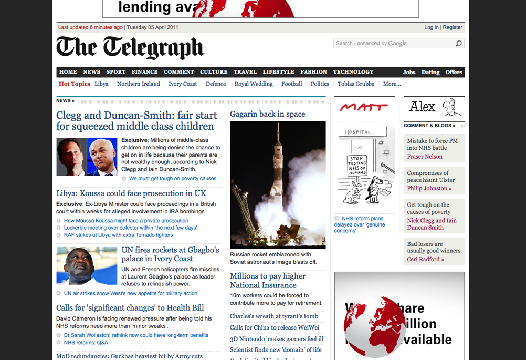Click Dating in the nav bar
526x360 pixels.
pyautogui.click(x=430, y=72)
